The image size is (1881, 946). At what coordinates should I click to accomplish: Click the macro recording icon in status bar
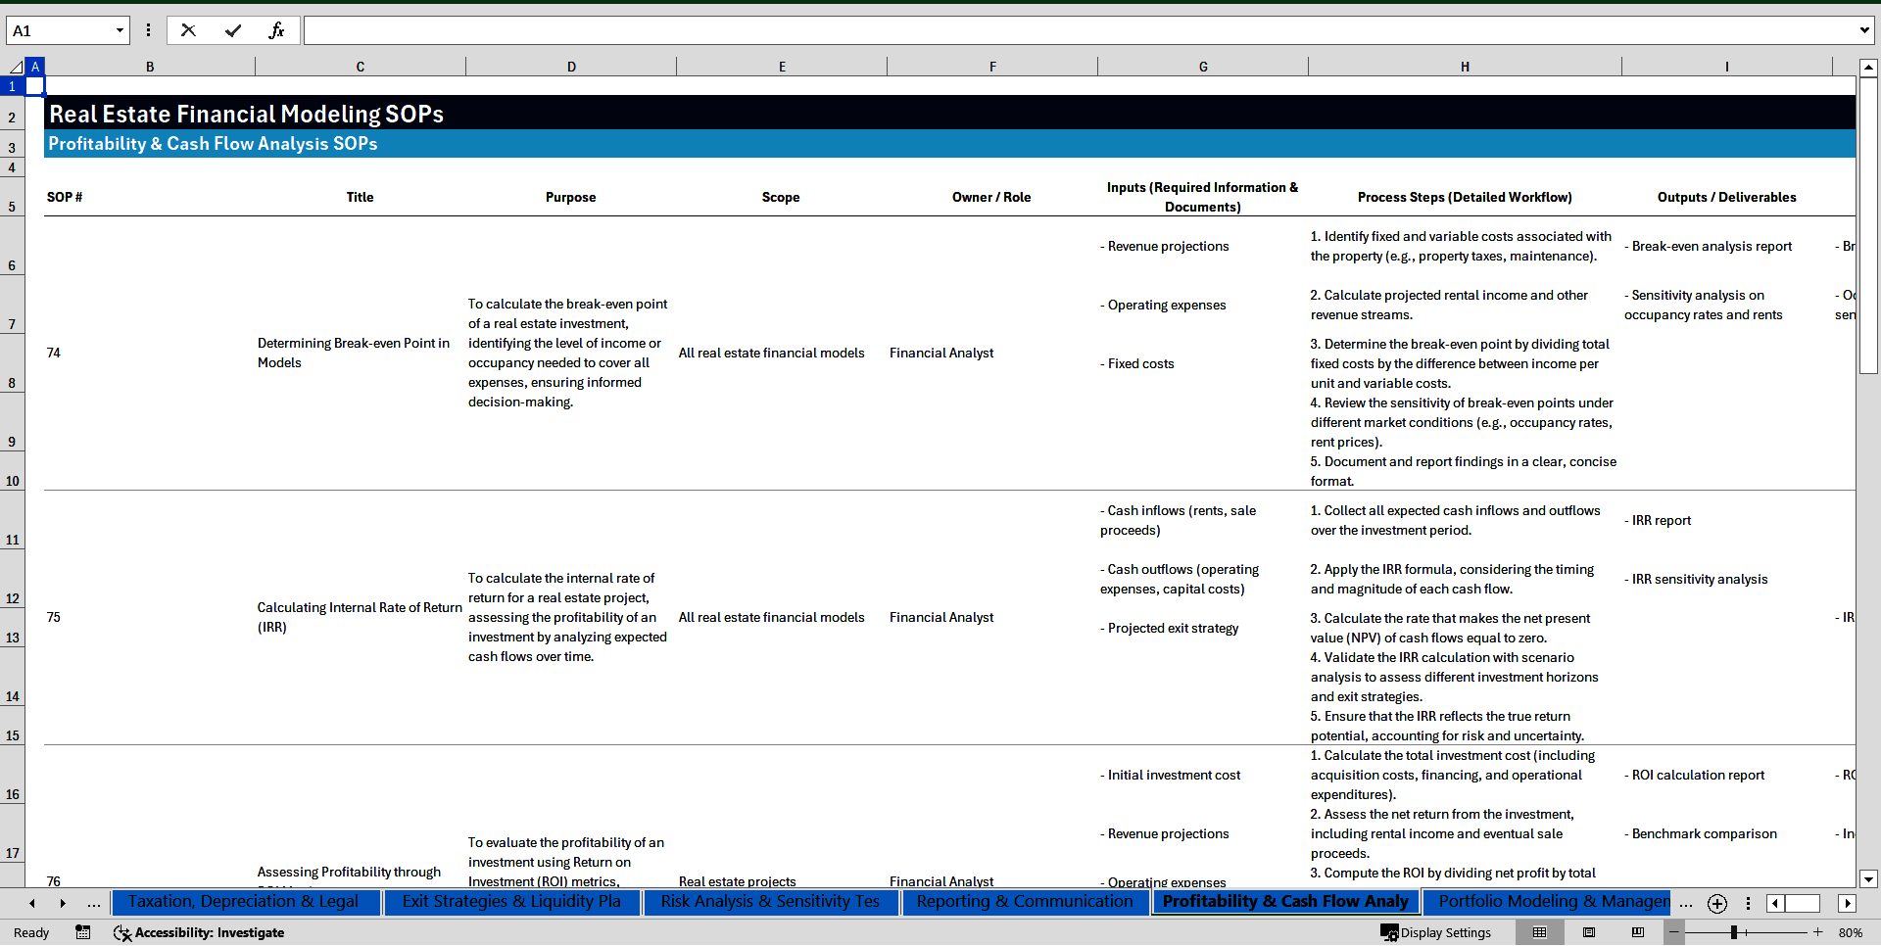point(83,932)
